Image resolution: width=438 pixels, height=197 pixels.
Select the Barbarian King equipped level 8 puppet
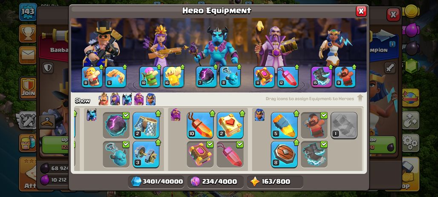click(x=92, y=77)
